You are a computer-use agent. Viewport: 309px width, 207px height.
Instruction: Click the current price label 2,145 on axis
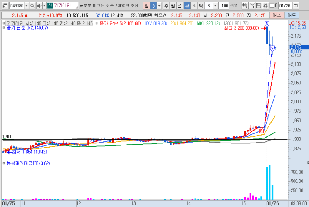(299, 47)
